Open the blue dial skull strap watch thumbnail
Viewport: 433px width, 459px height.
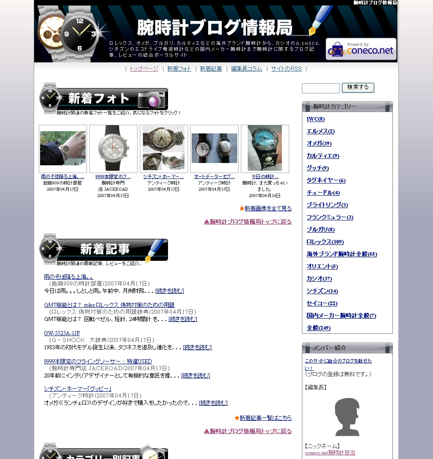point(265,149)
